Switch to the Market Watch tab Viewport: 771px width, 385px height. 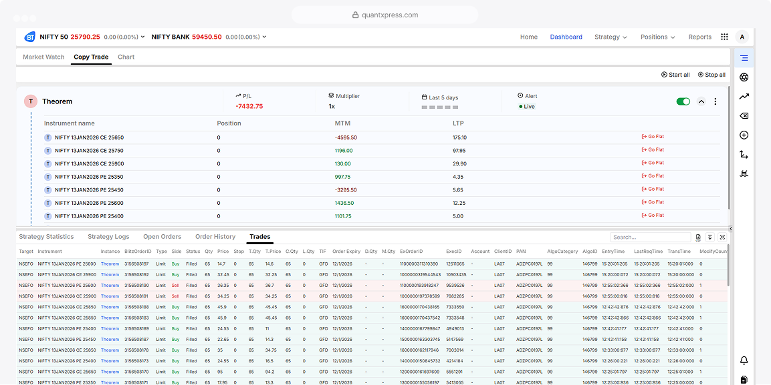pos(43,57)
